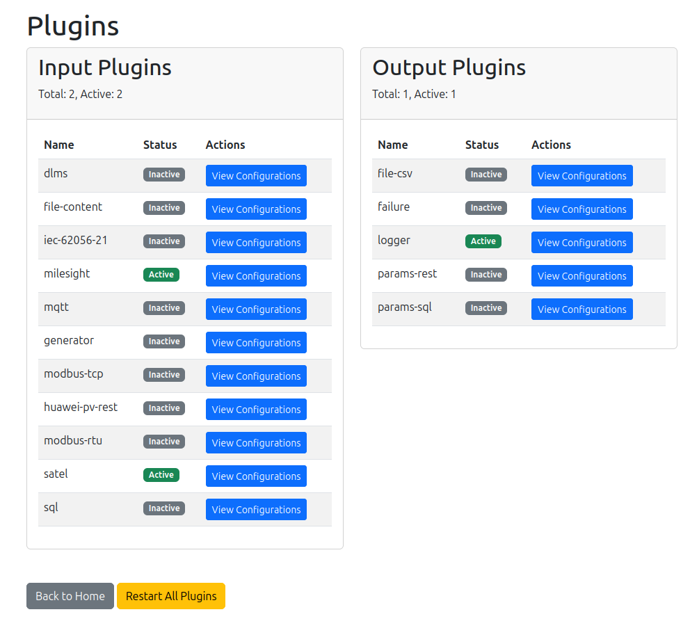Open params-sql plugin configurations
This screenshot has height=628, width=690.
pos(581,309)
